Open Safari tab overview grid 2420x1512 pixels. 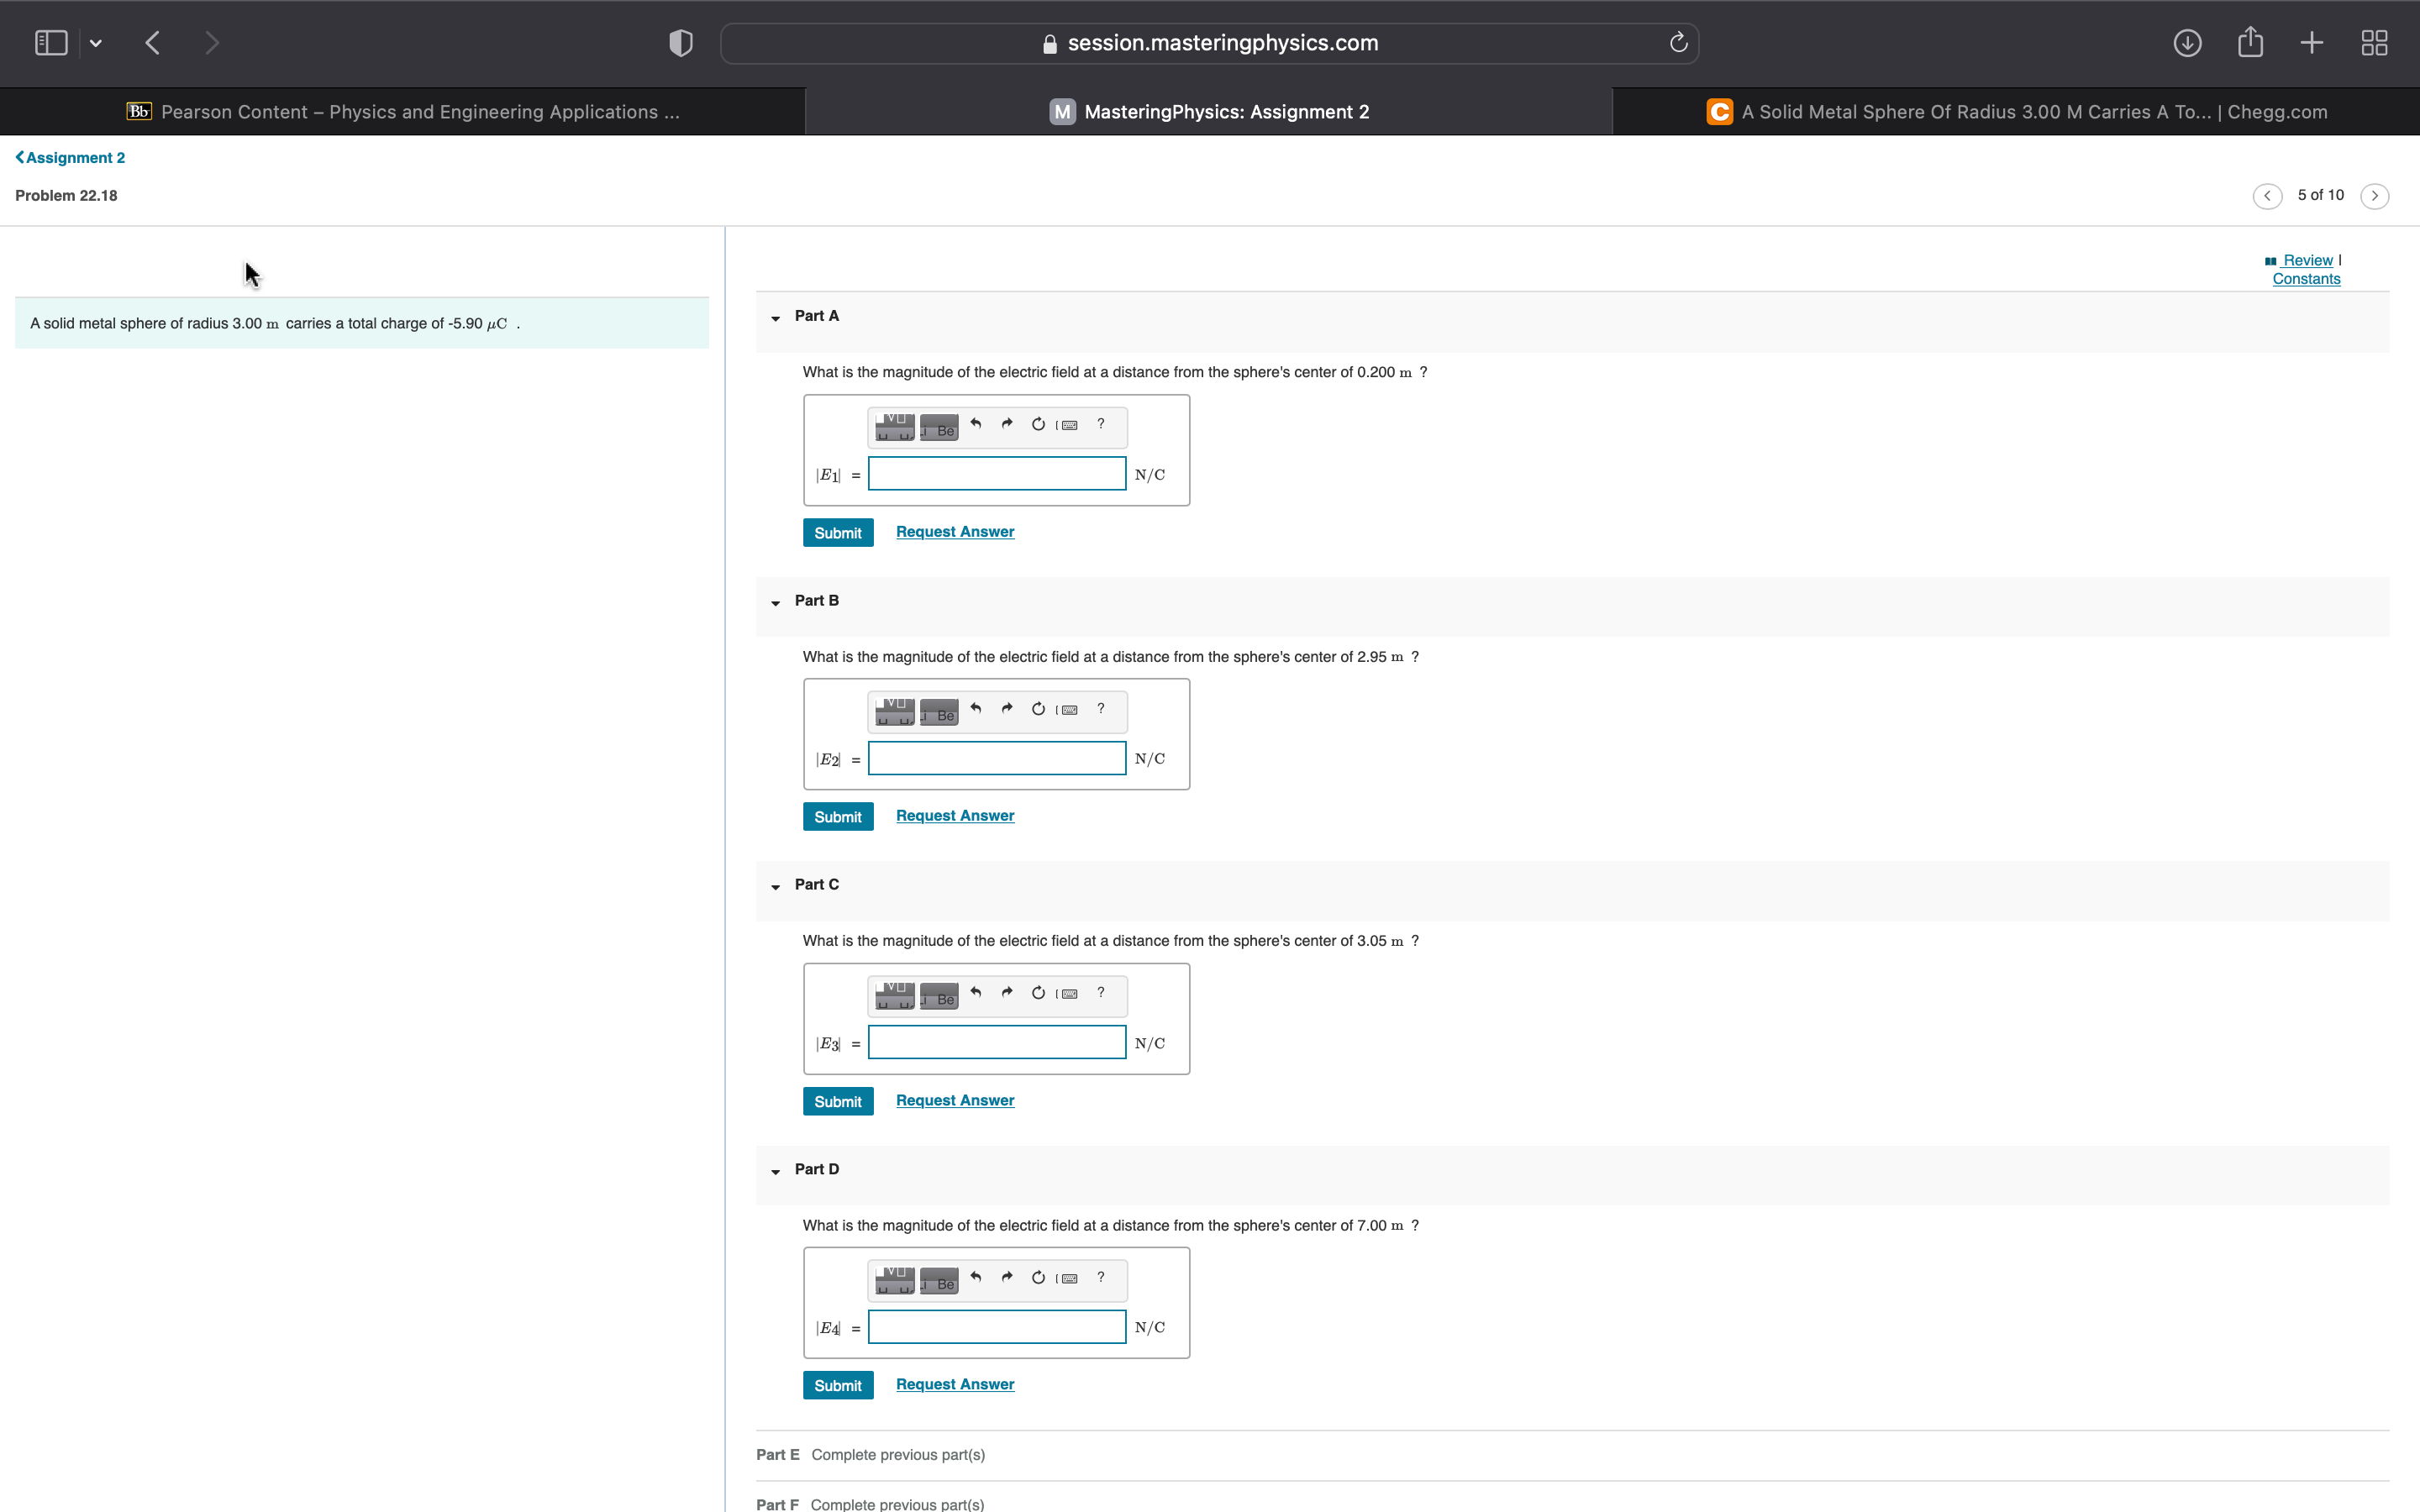[x=2373, y=42]
